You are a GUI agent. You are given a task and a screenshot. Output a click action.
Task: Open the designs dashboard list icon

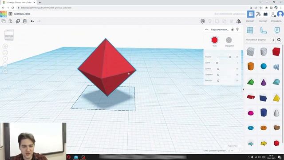tap(11, 14)
